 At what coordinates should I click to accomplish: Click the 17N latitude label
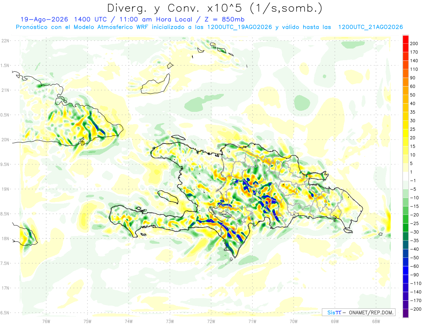[x=5, y=288]
